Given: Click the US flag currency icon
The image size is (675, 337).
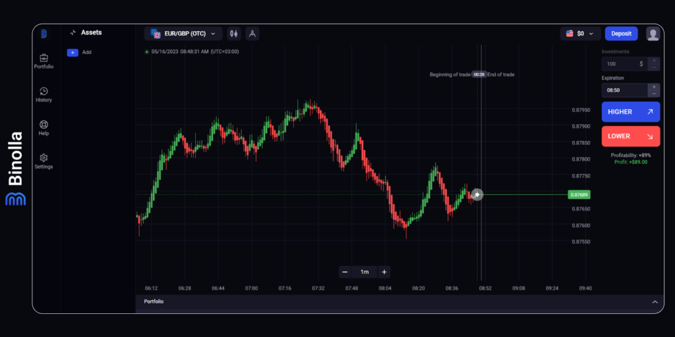Looking at the screenshot, I should coord(570,34).
